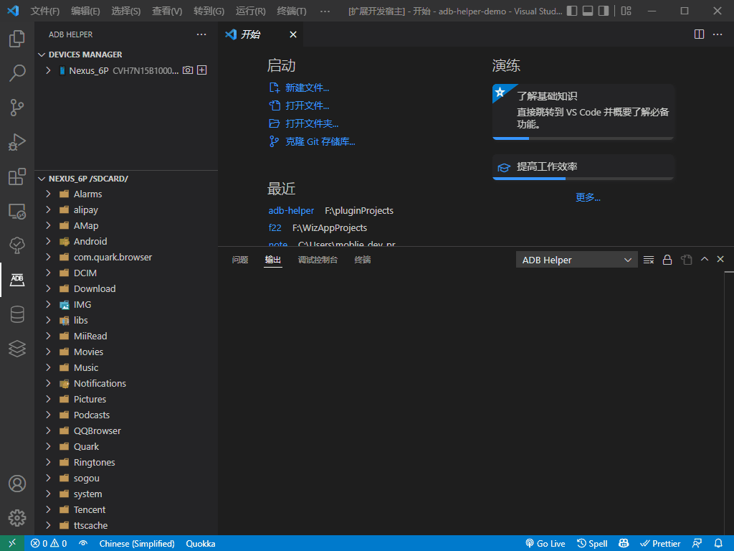Open the ADB Helper view in activity bar
This screenshot has height=551, width=734.
[x=17, y=280]
